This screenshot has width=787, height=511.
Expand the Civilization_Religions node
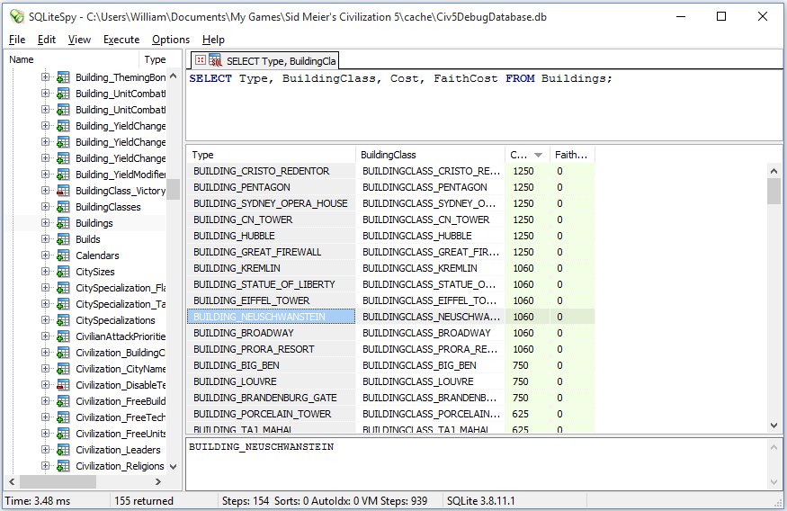pos(45,465)
